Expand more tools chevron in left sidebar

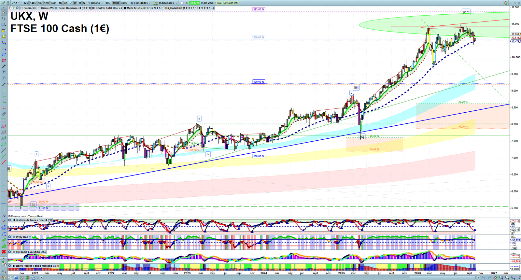tap(4, 258)
